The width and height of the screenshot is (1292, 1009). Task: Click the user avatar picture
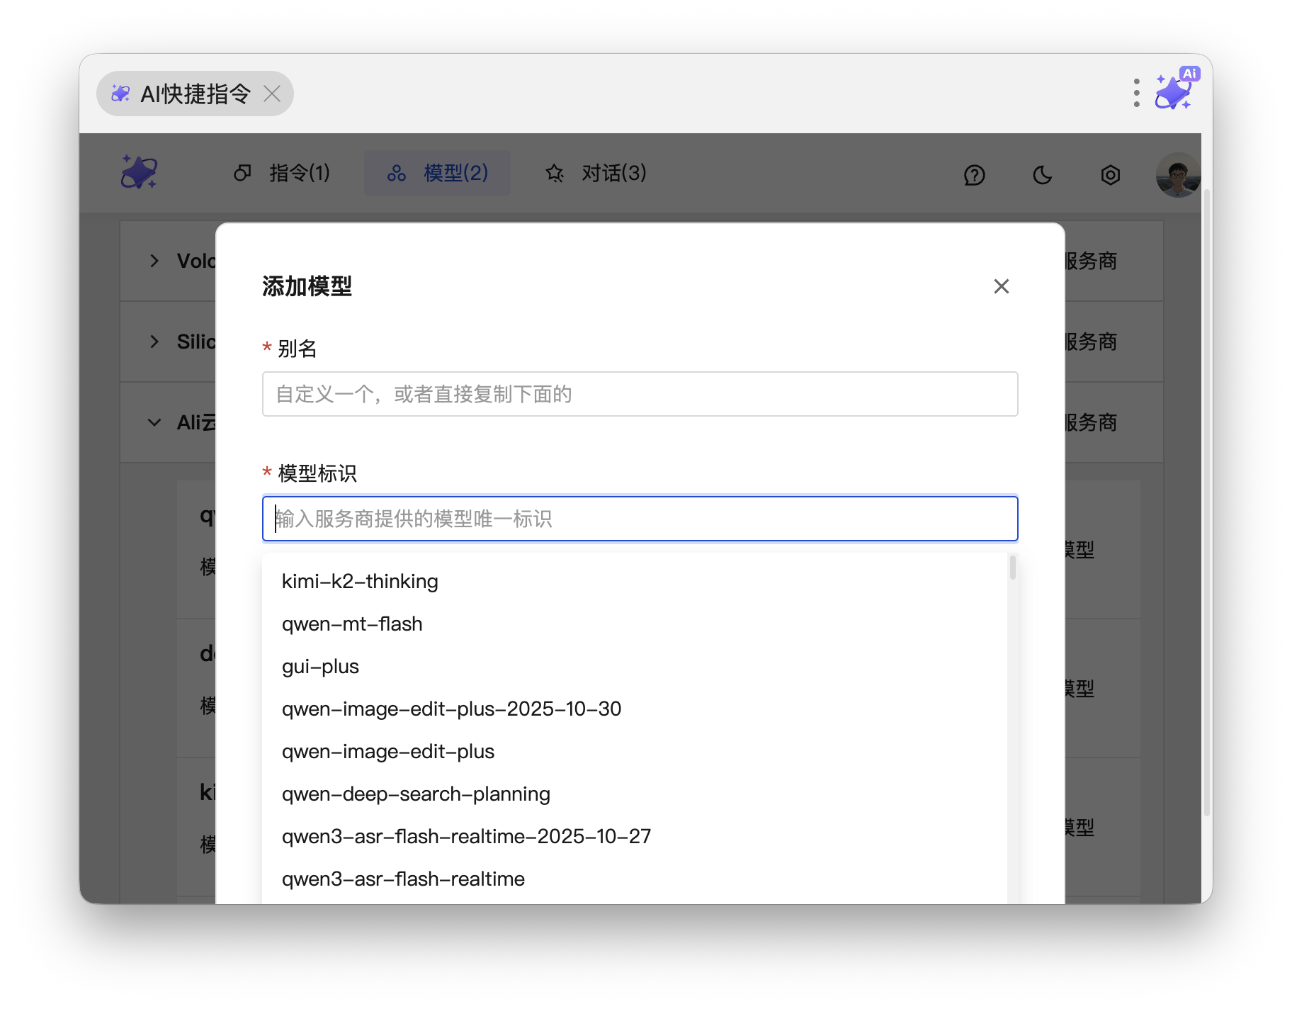[1177, 174]
